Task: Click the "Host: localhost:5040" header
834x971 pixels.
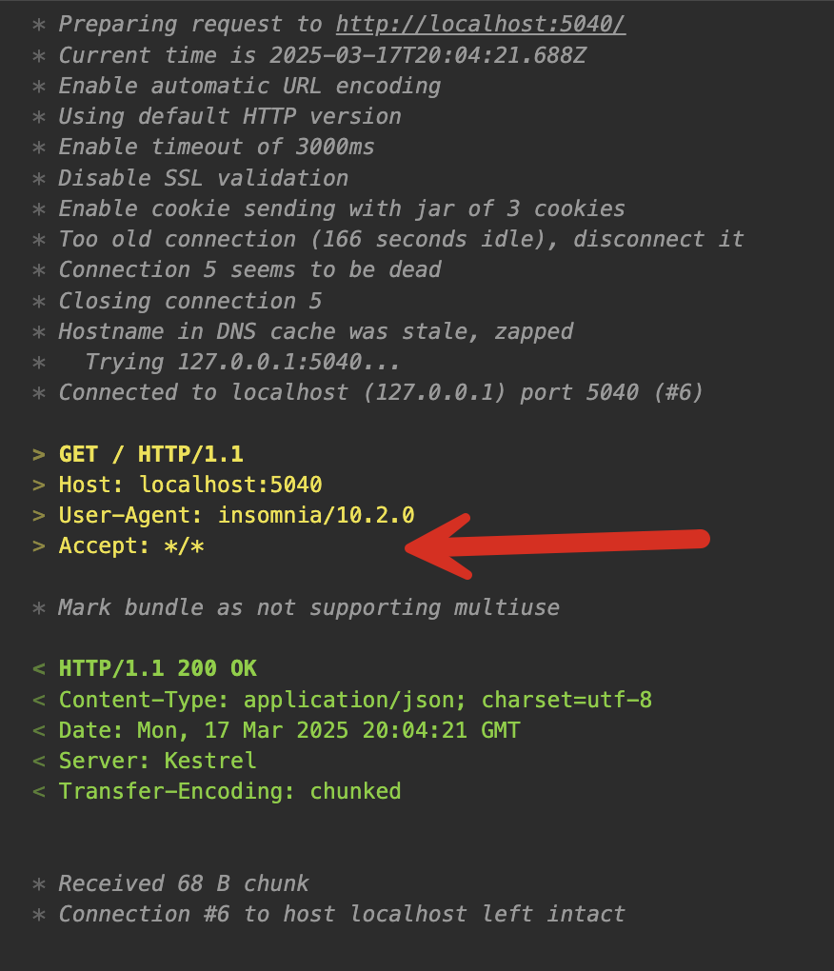Action: (190, 485)
